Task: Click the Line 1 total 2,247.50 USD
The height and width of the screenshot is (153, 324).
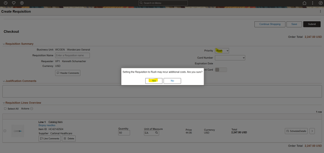Action: tap(239, 133)
